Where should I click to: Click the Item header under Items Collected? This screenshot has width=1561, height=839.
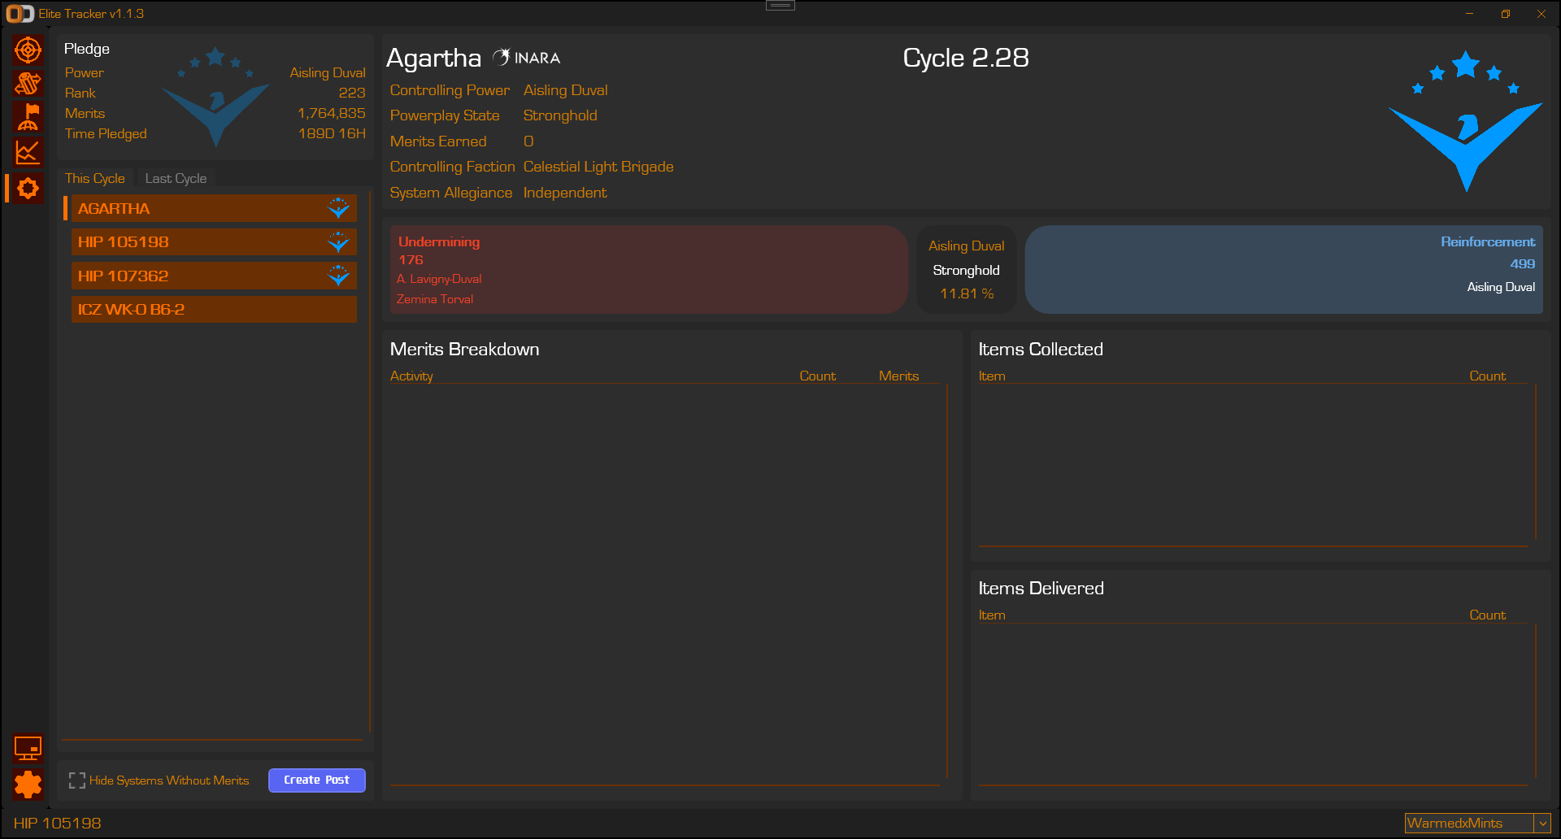click(992, 376)
